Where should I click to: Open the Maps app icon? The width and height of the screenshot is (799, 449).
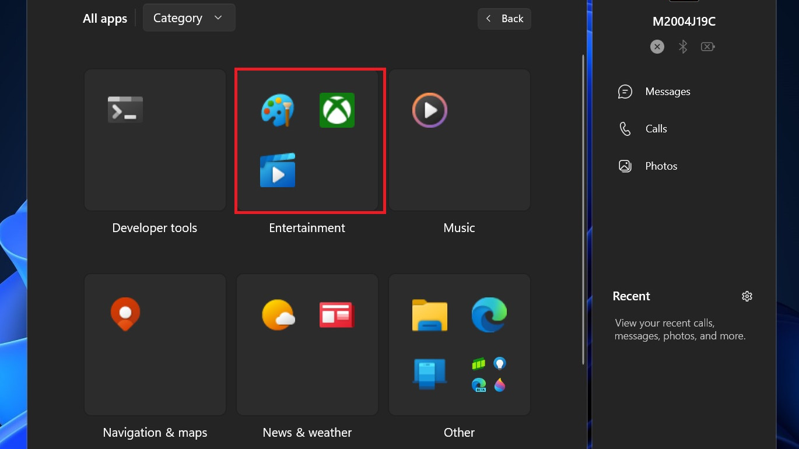pos(125,314)
